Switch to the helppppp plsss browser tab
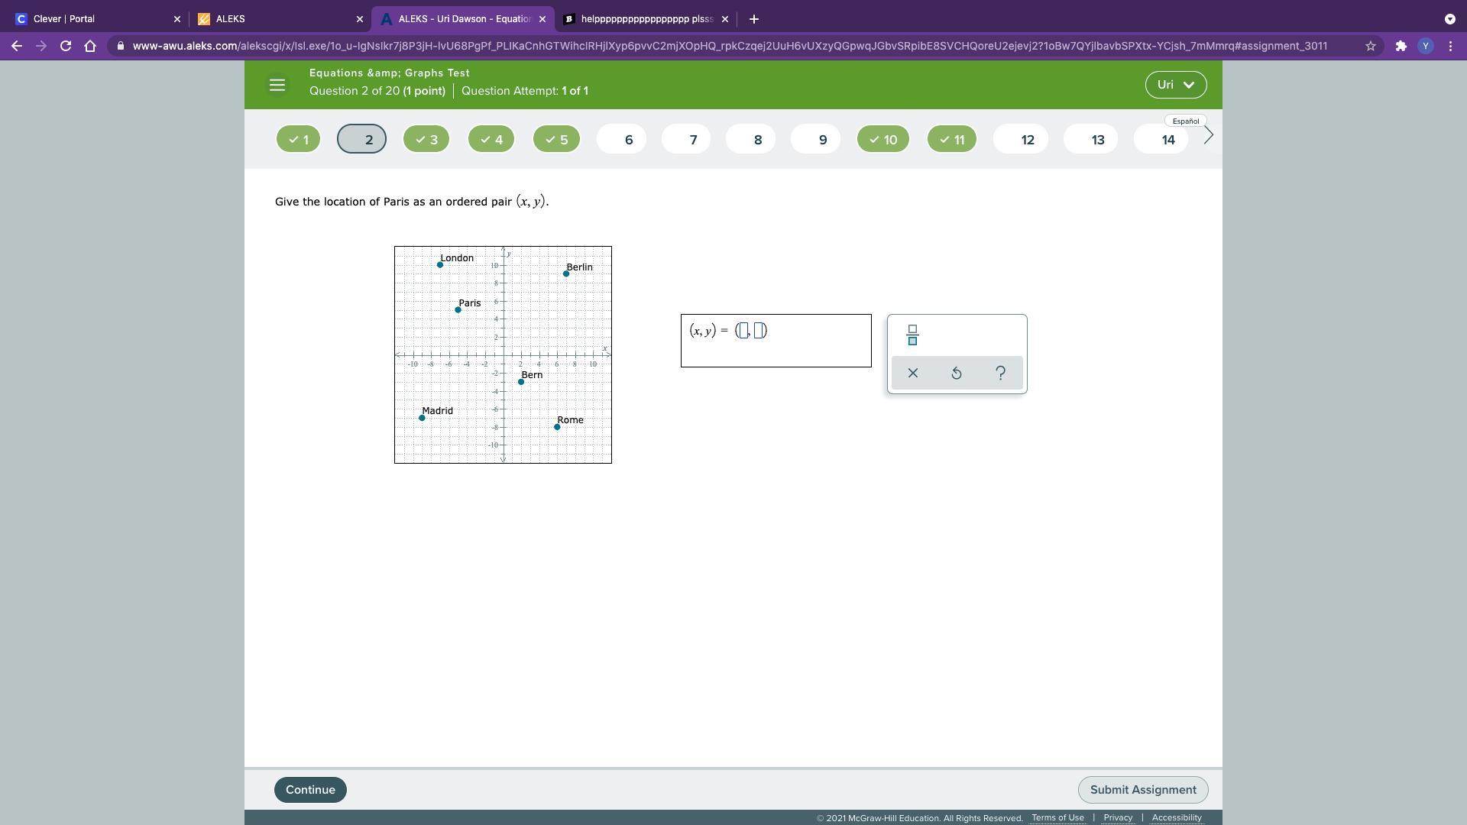 646,18
